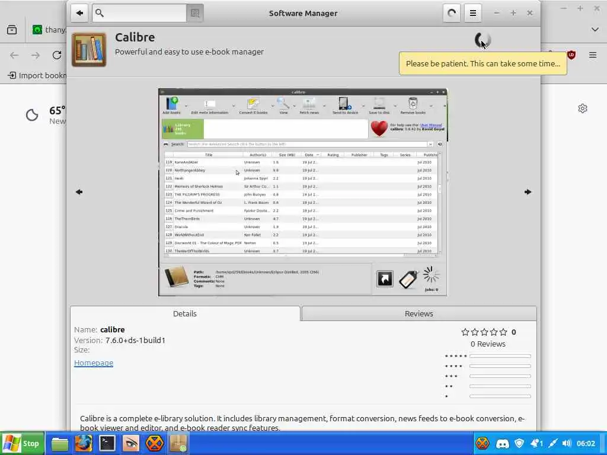Switch to the Reviews tab
The image size is (607, 455).
coord(419,314)
